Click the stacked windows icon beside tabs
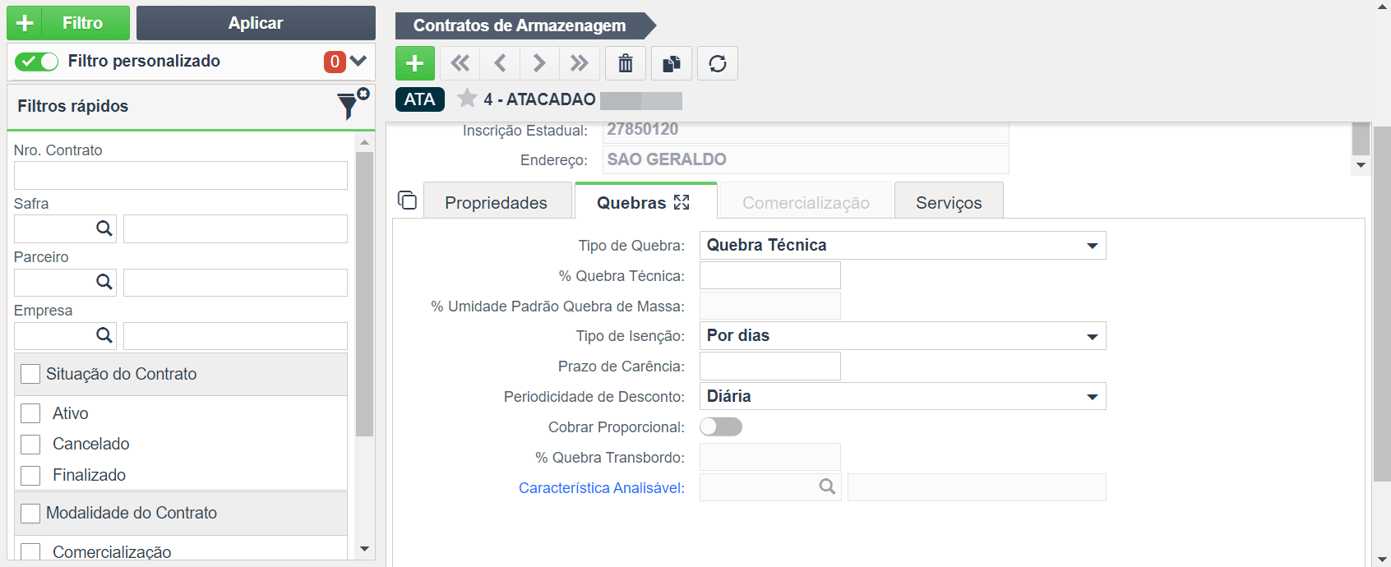The height and width of the screenshot is (567, 1391). click(x=407, y=200)
